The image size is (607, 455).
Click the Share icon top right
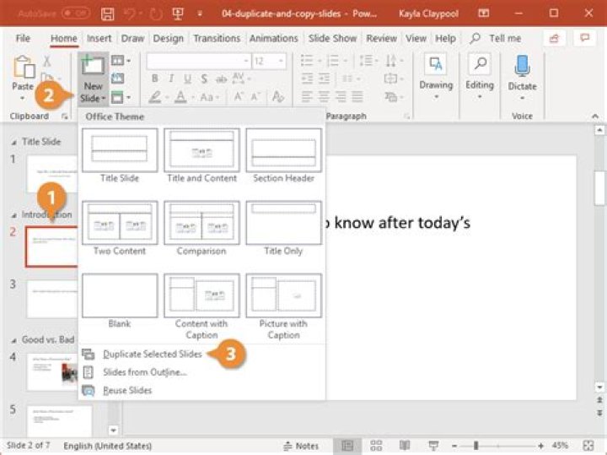[x=555, y=38]
